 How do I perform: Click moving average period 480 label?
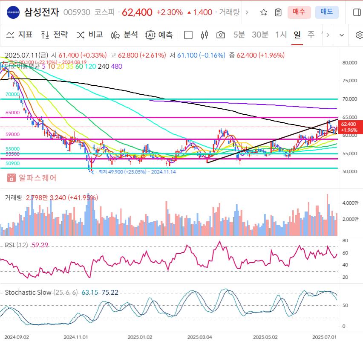(x=117, y=67)
